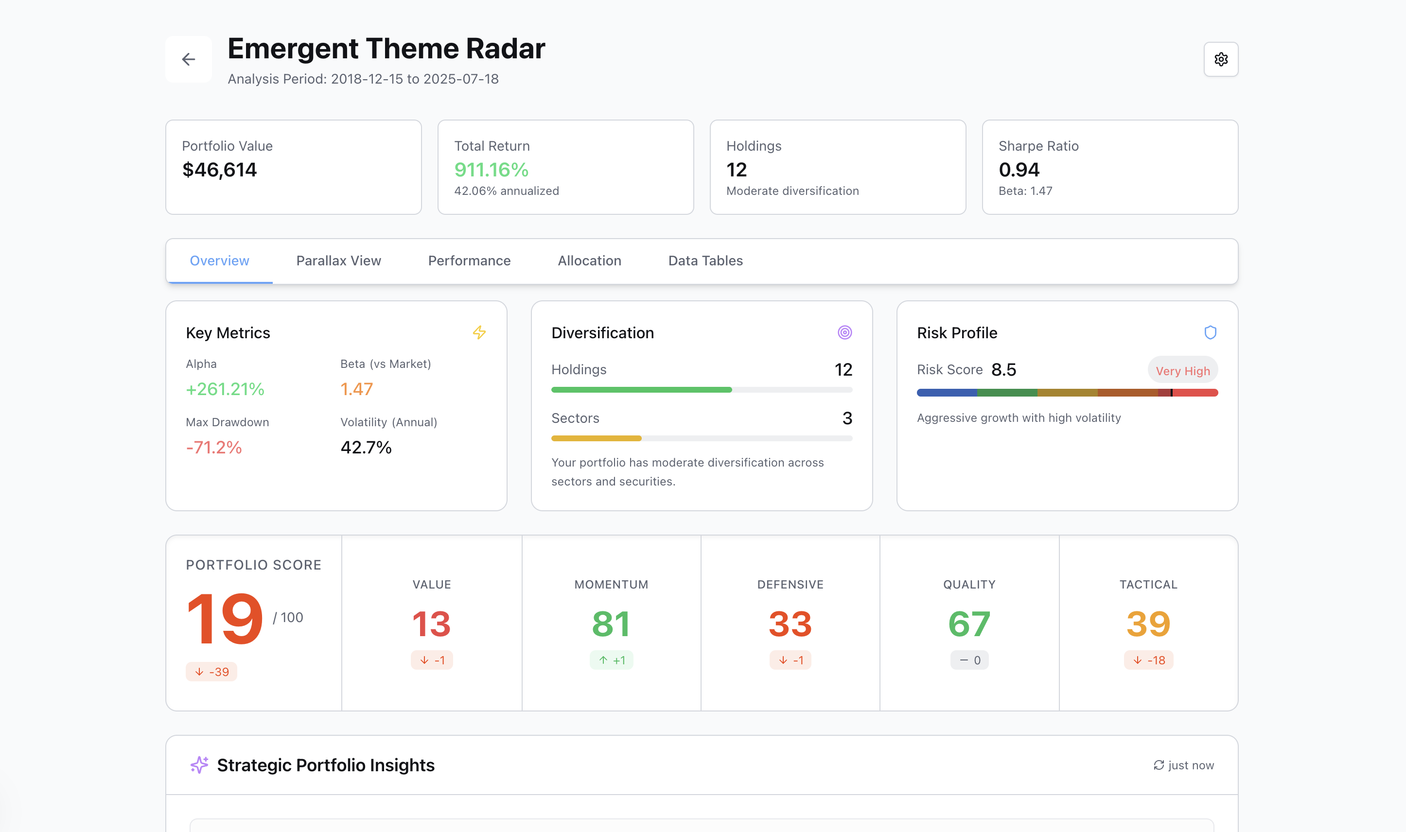Click the Holdings progress bar
Viewport: 1406px width, 832px height.
tap(701, 389)
